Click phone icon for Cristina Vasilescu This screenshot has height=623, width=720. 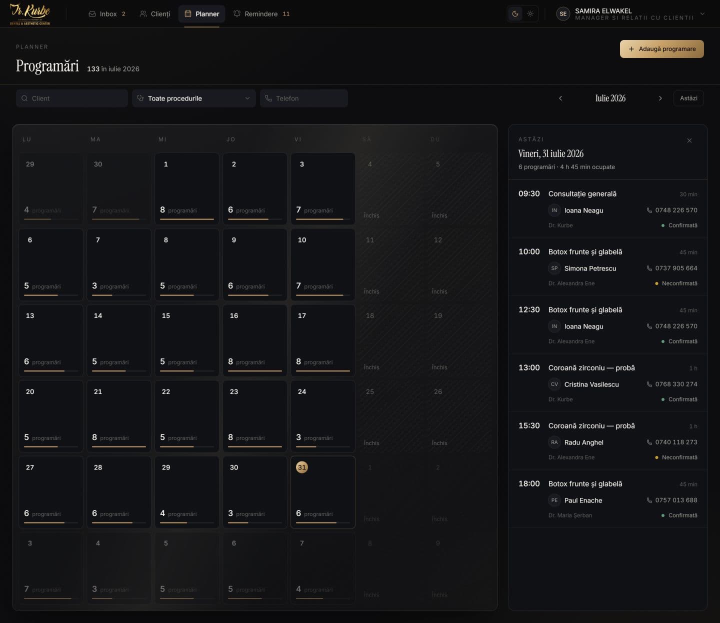coord(649,384)
